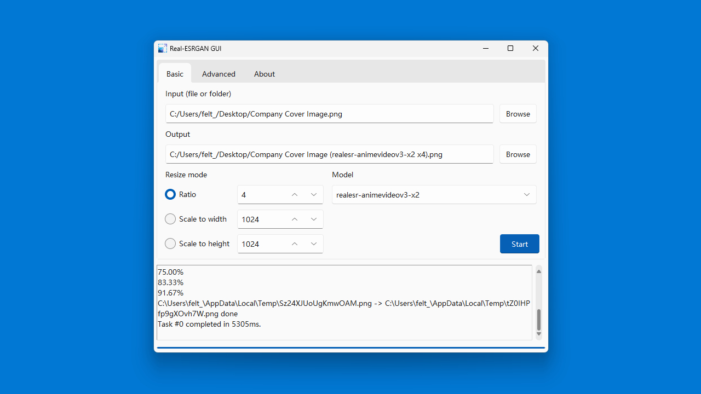The height and width of the screenshot is (394, 701).
Task: Open the About tab
Action: point(265,74)
